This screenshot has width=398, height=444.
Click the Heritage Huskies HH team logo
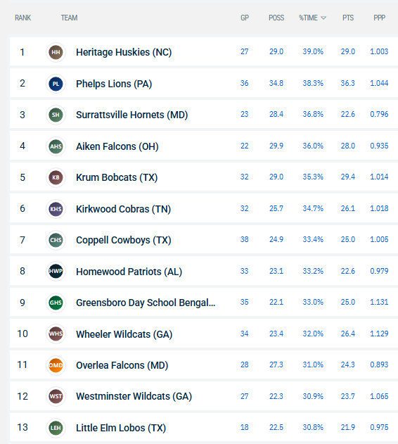tap(56, 52)
